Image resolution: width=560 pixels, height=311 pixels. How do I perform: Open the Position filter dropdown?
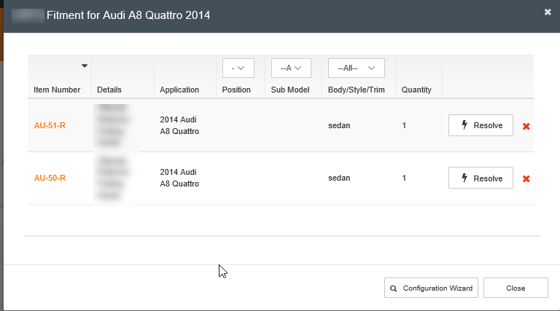(x=238, y=68)
